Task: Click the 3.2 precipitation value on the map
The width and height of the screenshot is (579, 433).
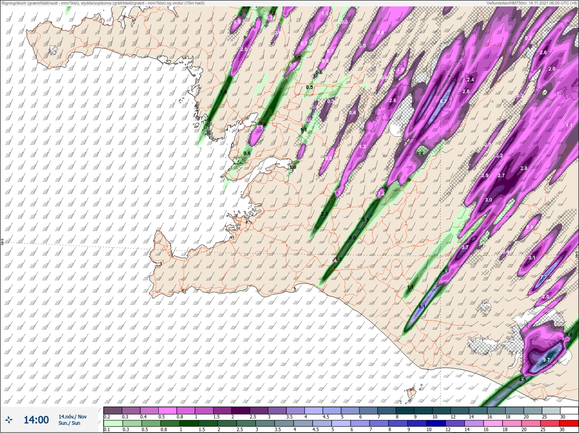Action: point(499,155)
